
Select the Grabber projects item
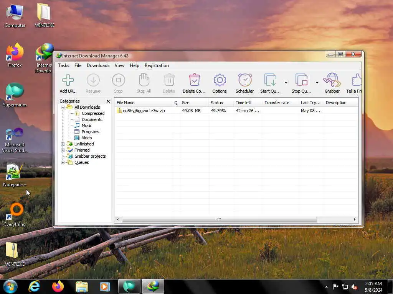click(x=90, y=156)
